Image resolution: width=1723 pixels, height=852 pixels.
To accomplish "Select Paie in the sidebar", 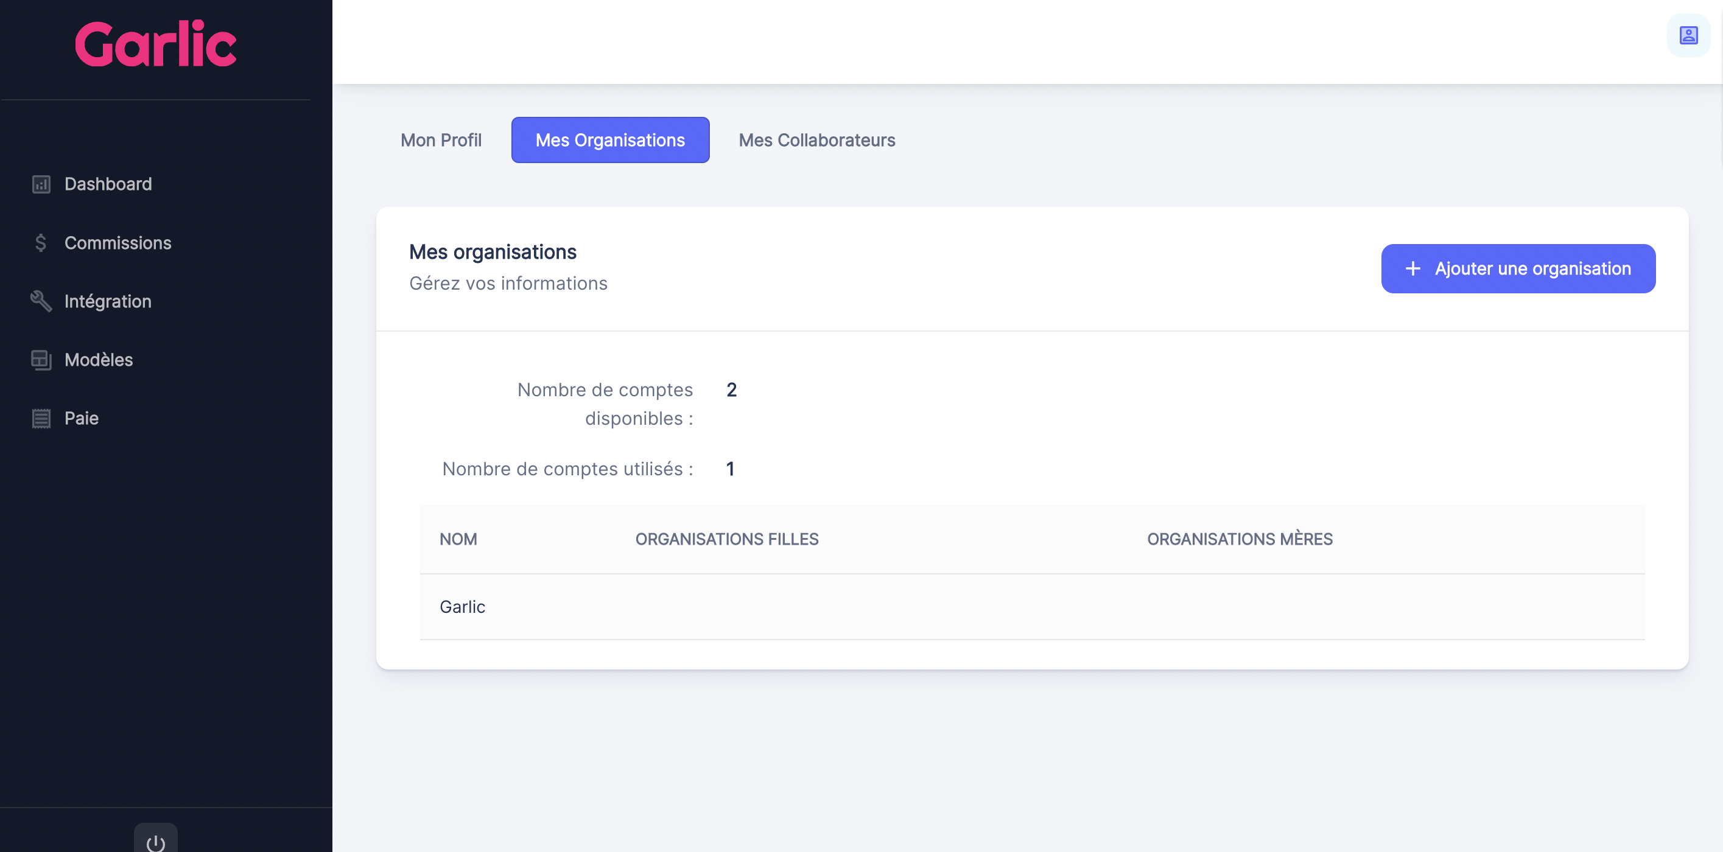I will [82, 419].
